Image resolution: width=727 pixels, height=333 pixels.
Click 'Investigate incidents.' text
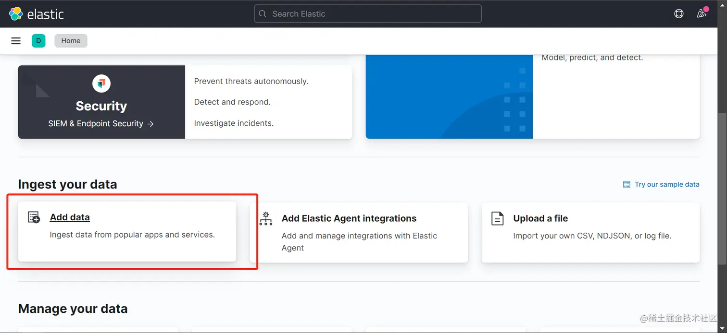(x=234, y=123)
